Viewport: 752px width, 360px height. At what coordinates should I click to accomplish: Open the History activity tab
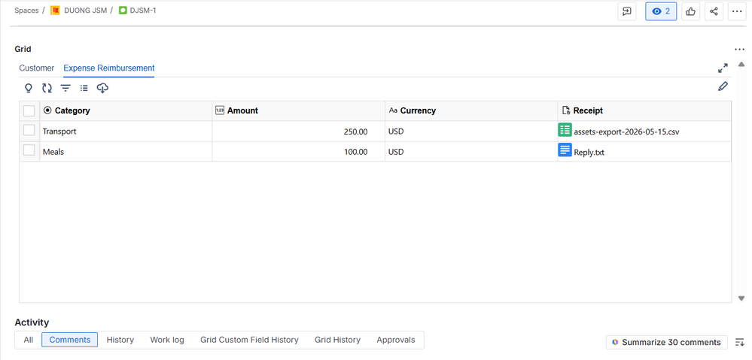click(120, 340)
